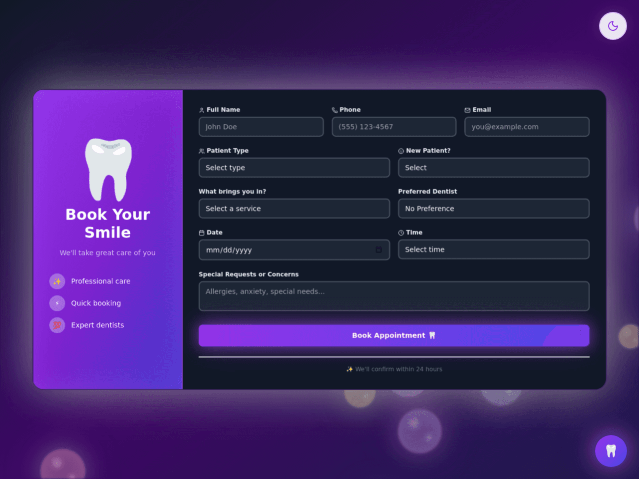
Task: Click the large white tooth logo
Action: click(108, 170)
